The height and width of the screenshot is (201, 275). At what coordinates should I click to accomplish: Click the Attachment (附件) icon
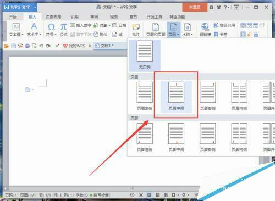[x=96, y=34]
